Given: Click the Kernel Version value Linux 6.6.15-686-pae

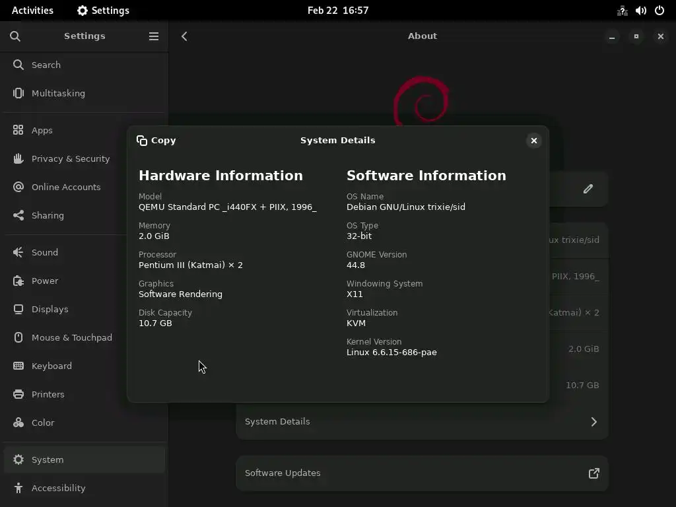Looking at the screenshot, I should point(392,353).
